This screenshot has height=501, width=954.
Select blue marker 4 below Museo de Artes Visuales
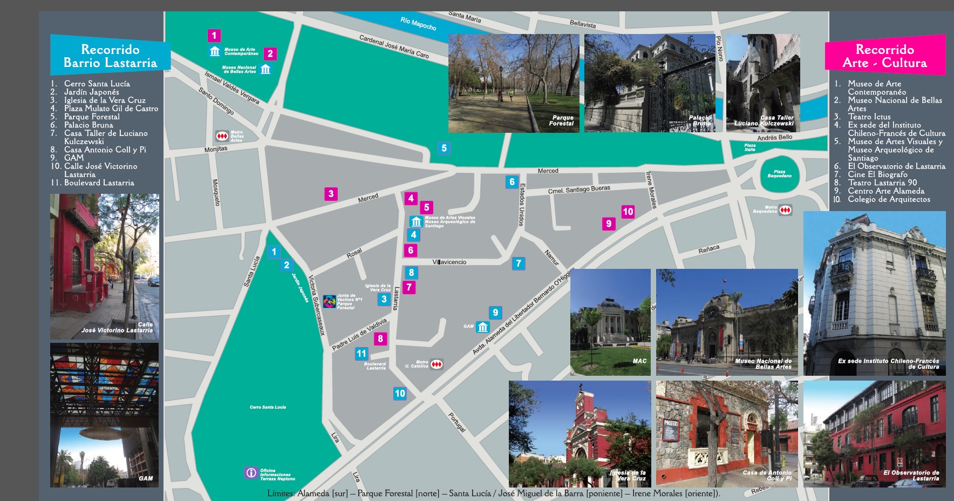click(x=414, y=235)
